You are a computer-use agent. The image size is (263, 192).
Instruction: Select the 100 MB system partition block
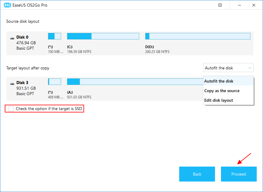click(55, 36)
